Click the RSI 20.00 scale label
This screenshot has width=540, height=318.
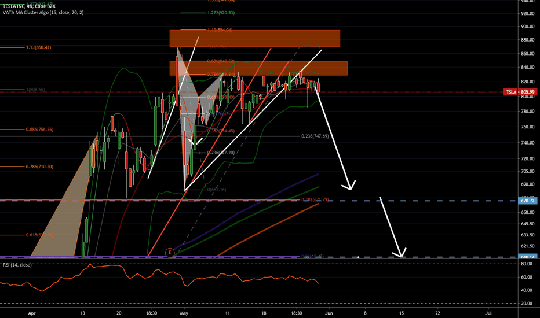528,304
